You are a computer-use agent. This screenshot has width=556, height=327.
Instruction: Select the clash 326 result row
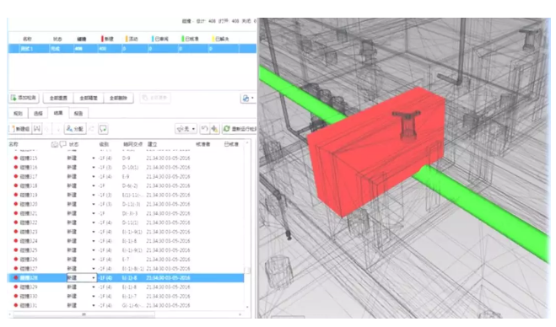[126, 260]
